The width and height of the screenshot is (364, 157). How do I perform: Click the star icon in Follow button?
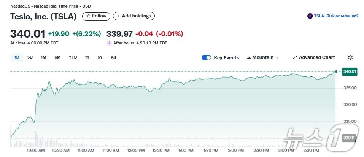[88, 16]
